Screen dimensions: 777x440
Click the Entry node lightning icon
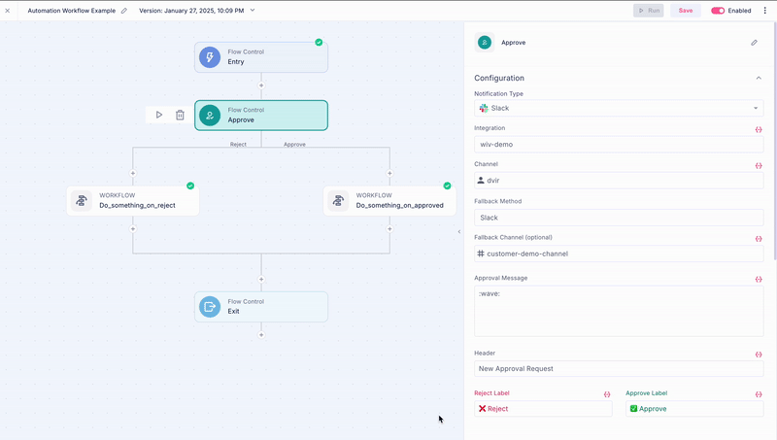(210, 57)
